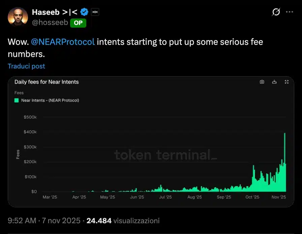Select the Daily fees chart title
The width and height of the screenshot is (302, 234).
tap(47, 82)
